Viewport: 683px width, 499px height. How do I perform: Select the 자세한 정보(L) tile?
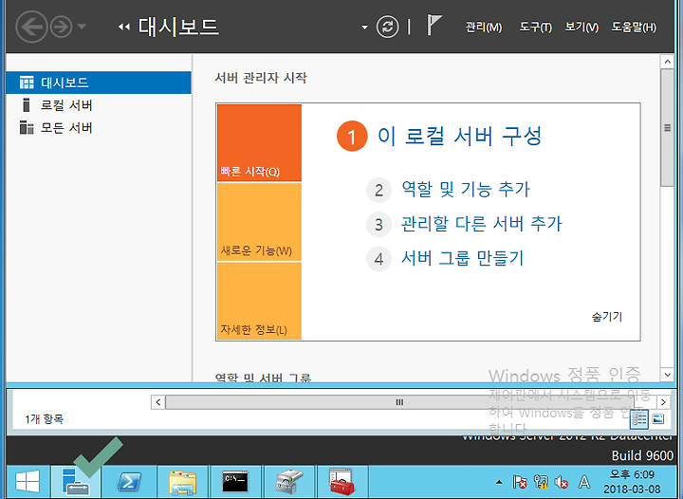pyautogui.click(x=259, y=301)
